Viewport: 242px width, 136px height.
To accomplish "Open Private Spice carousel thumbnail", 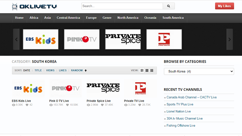I will 123,39.
